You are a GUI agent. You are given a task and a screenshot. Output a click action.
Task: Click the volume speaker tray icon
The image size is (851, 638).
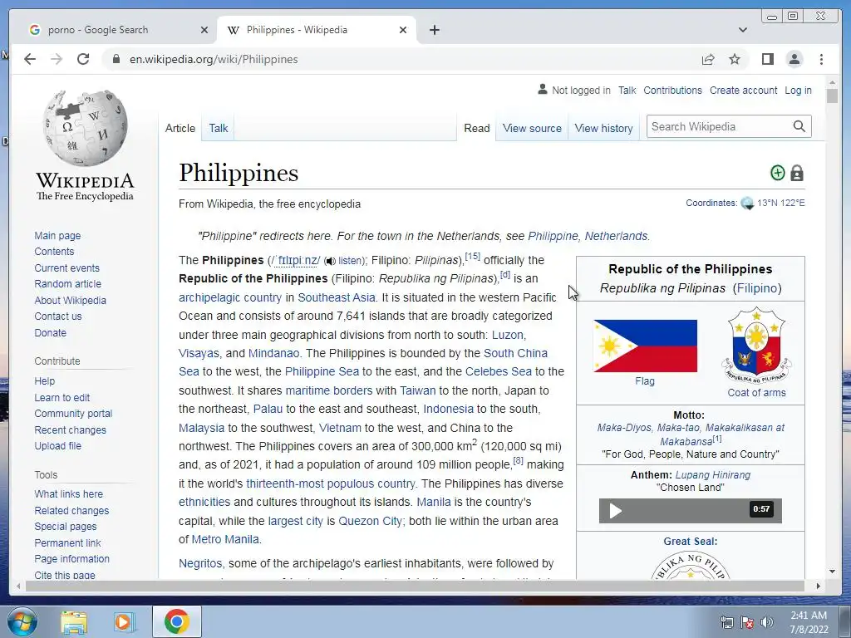pyautogui.click(x=767, y=622)
